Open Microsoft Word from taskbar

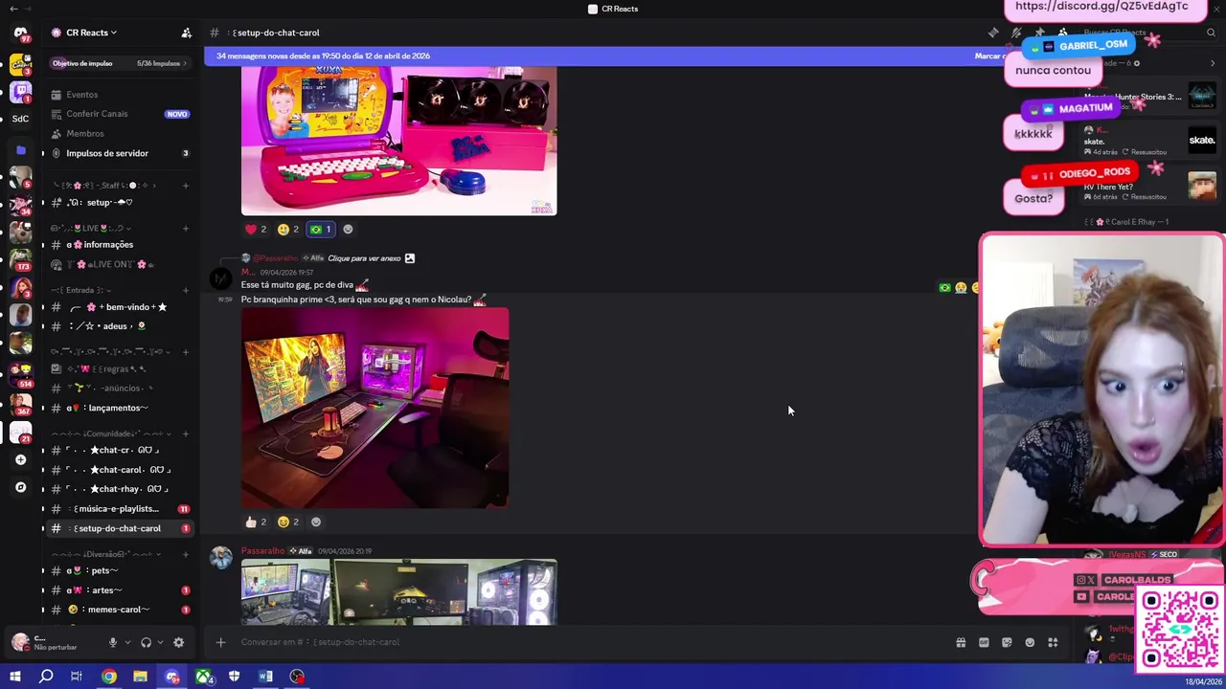[x=265, y=677]
